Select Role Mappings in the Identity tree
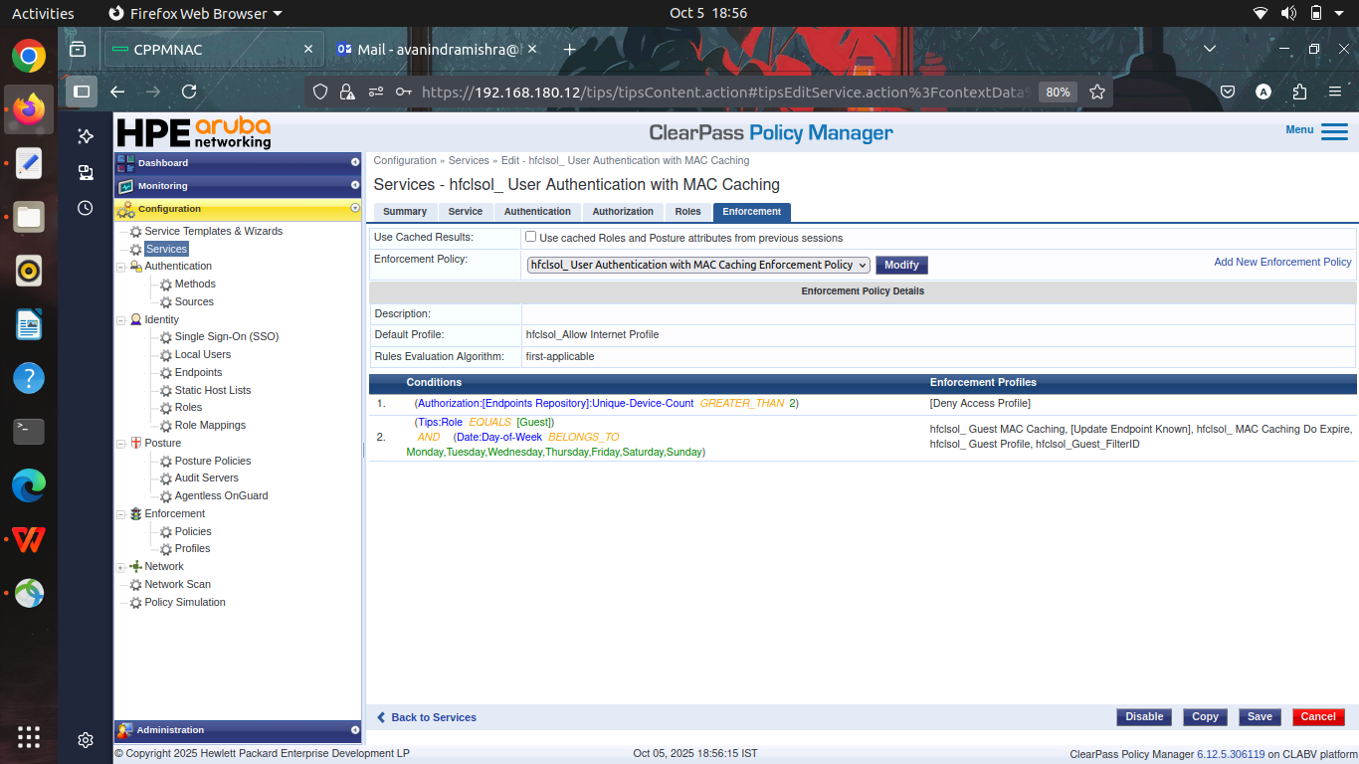Viewport: 1359px width, 764px height. (210, 425)
